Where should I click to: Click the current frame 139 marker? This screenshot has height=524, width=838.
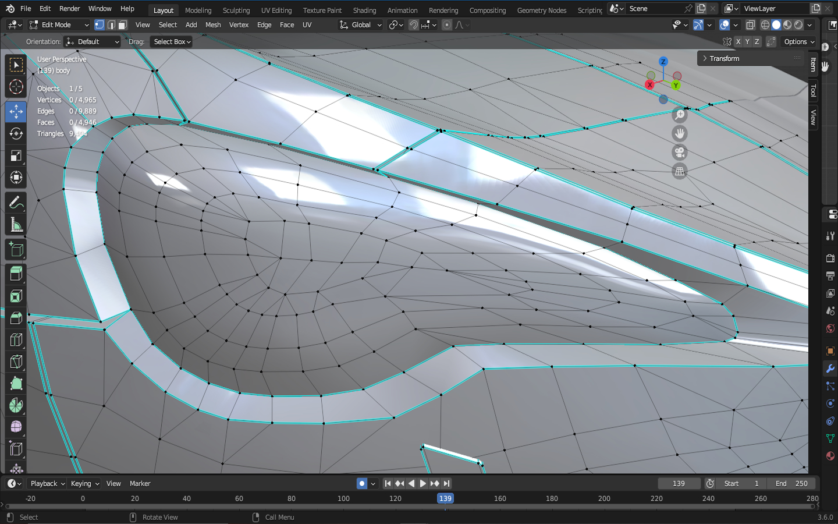click(445, 498)
